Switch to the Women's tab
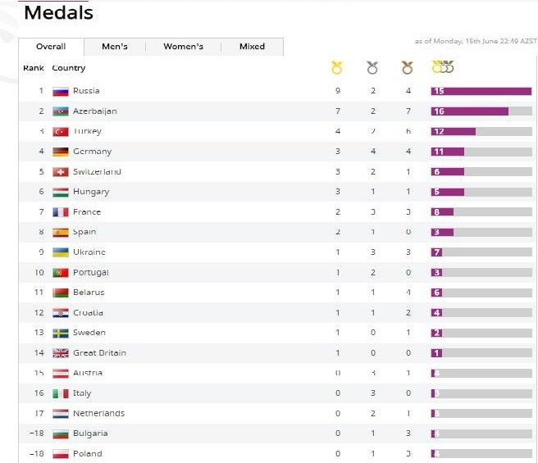Viewport: 538px width, 463px height. coord(183,47)
